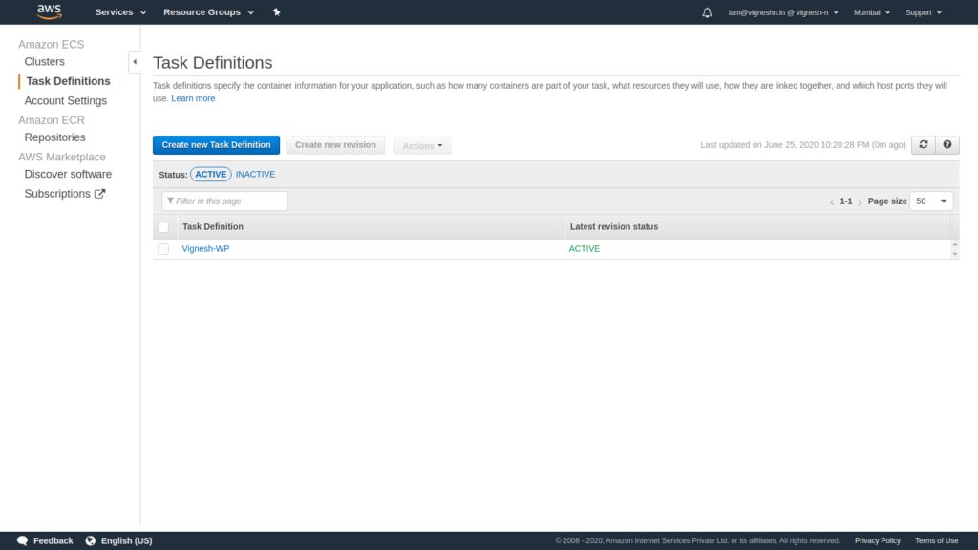Viewport: 978px width, 550px height.
Task: Expand the Resource Groups menu
Action: pos(208,11)
